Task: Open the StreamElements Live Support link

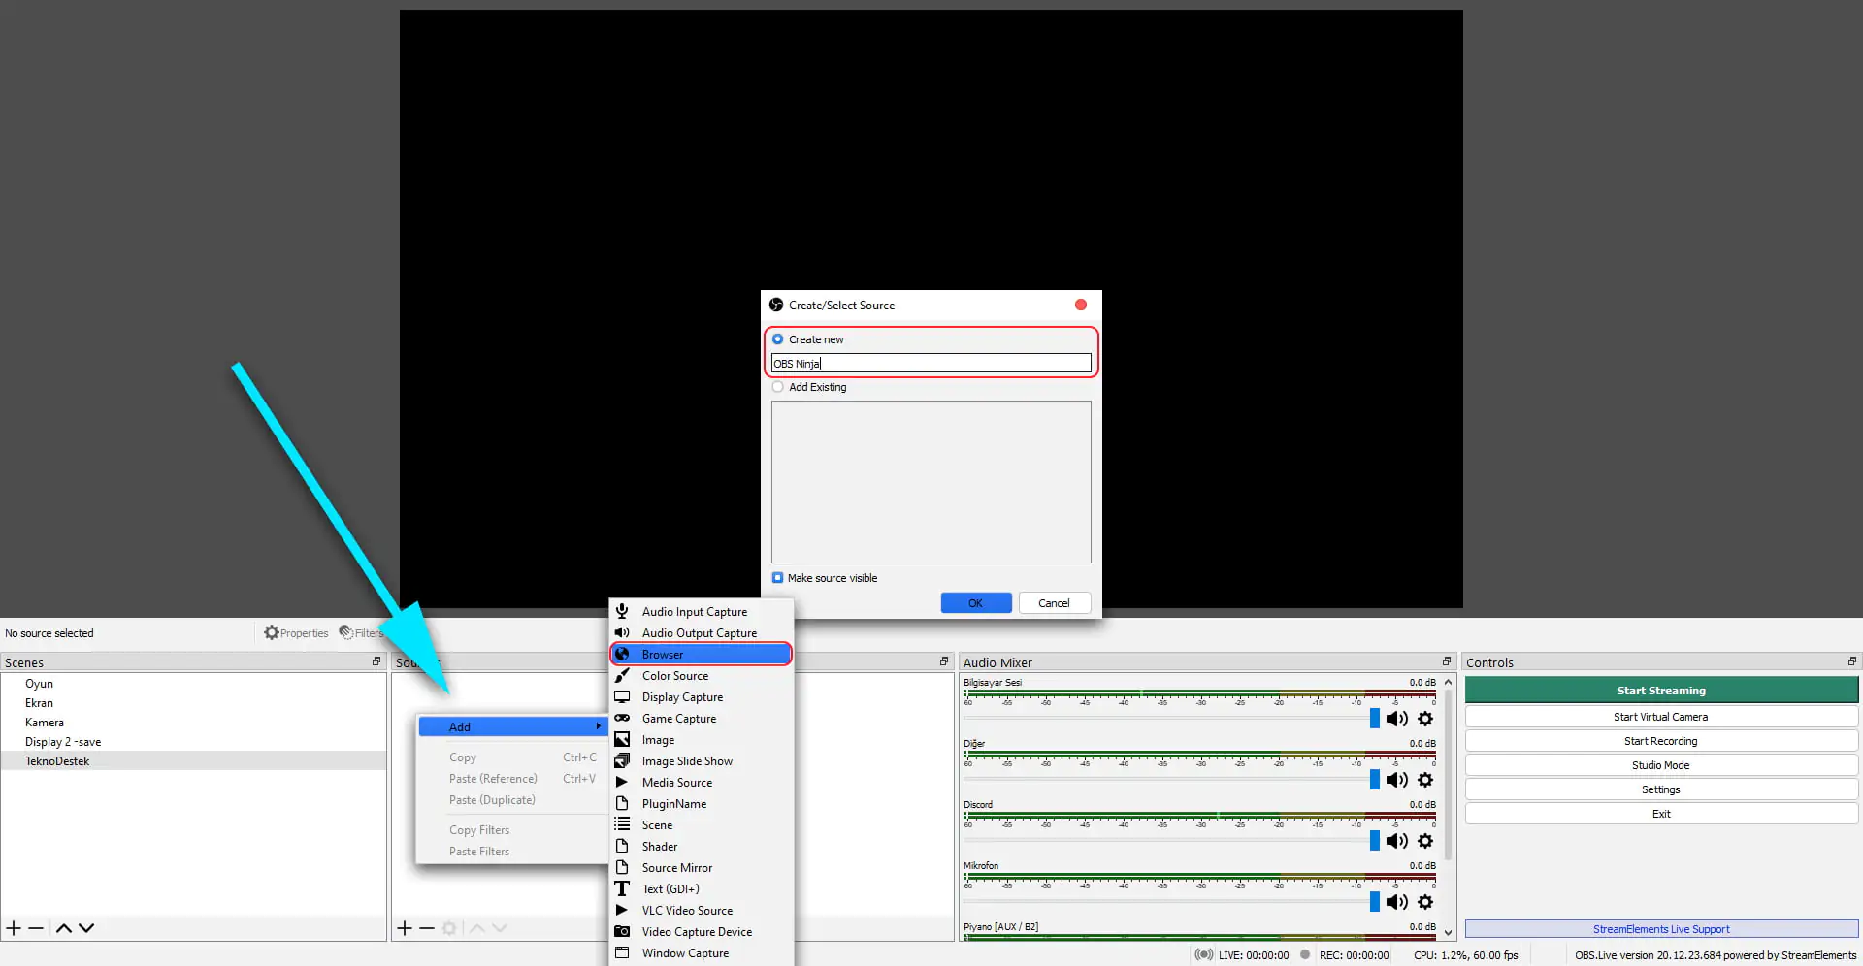Action: click(1661, 929)
